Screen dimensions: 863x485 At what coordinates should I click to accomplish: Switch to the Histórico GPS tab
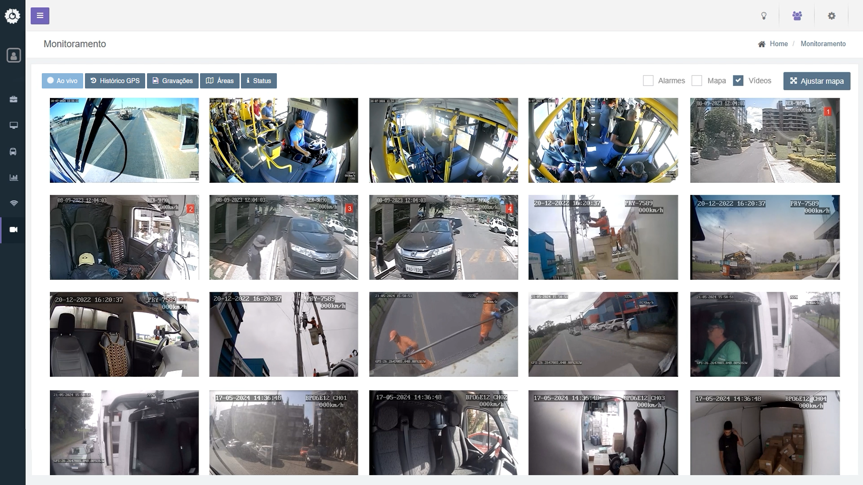115,81
